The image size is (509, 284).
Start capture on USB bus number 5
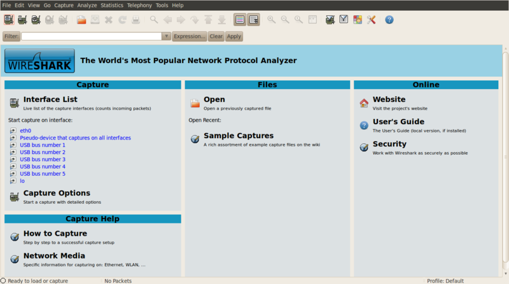pos(43,173)
